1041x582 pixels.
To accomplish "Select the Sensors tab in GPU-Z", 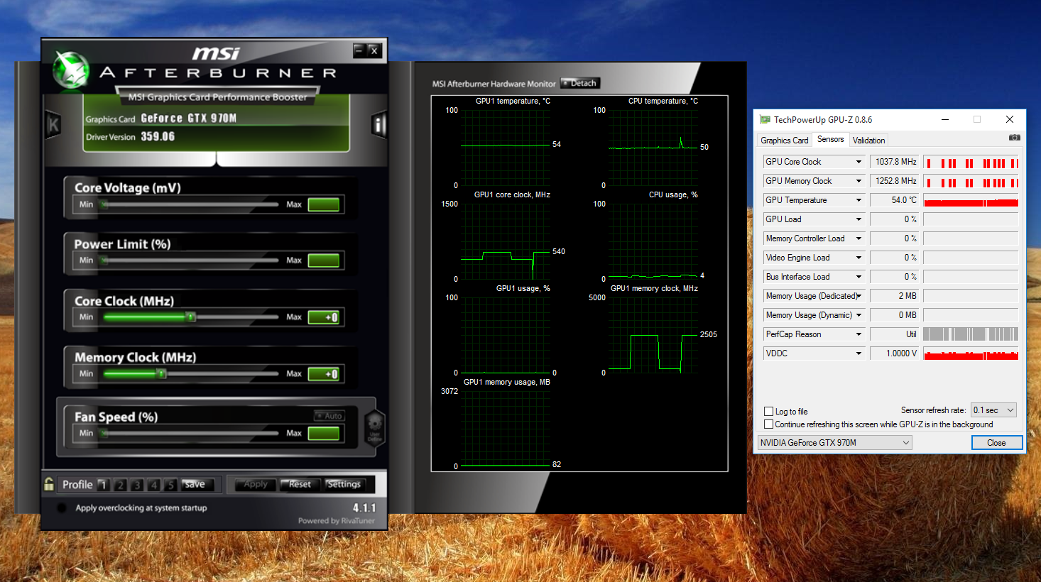I will click(x=830, y=139).
